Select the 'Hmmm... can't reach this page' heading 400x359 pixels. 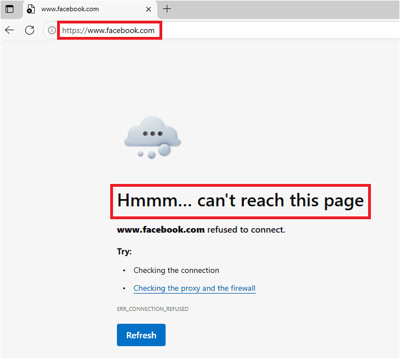coord(241,201)
